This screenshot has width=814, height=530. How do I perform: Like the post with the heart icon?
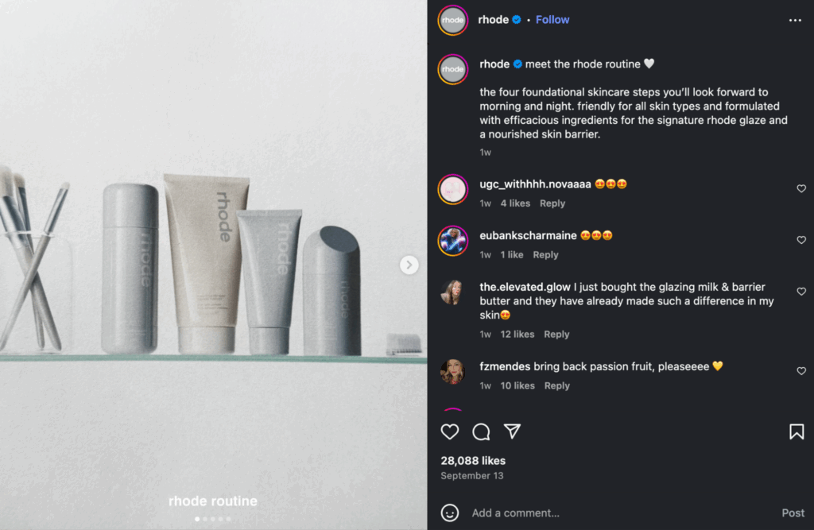point(450,431)
